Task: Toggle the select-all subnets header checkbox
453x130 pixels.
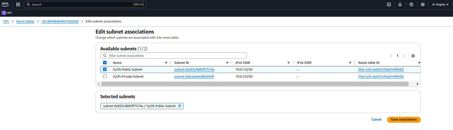Action: tap(105, 63)
